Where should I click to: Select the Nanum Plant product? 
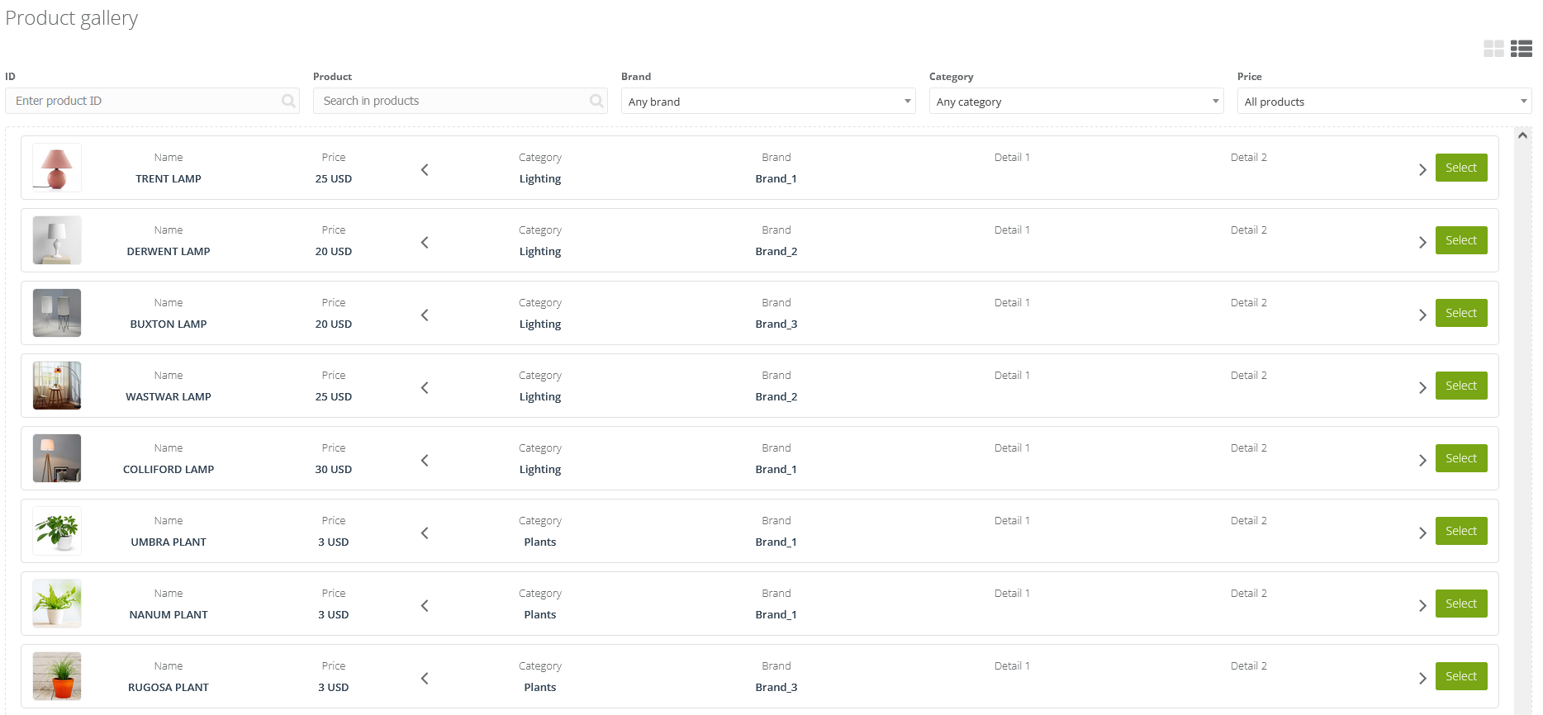(1461, 604)
